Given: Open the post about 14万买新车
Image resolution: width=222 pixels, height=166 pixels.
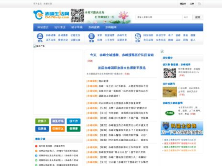Looking at the screenshot, I should [123, 86].
